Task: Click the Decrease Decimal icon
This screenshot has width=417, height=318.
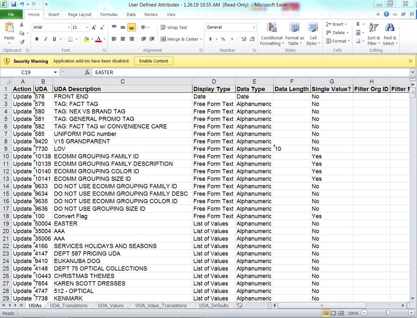Action: pyautogui.click(x=252, y=39)
